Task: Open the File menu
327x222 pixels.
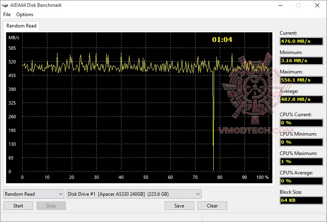Action: [x=7, y=15]
